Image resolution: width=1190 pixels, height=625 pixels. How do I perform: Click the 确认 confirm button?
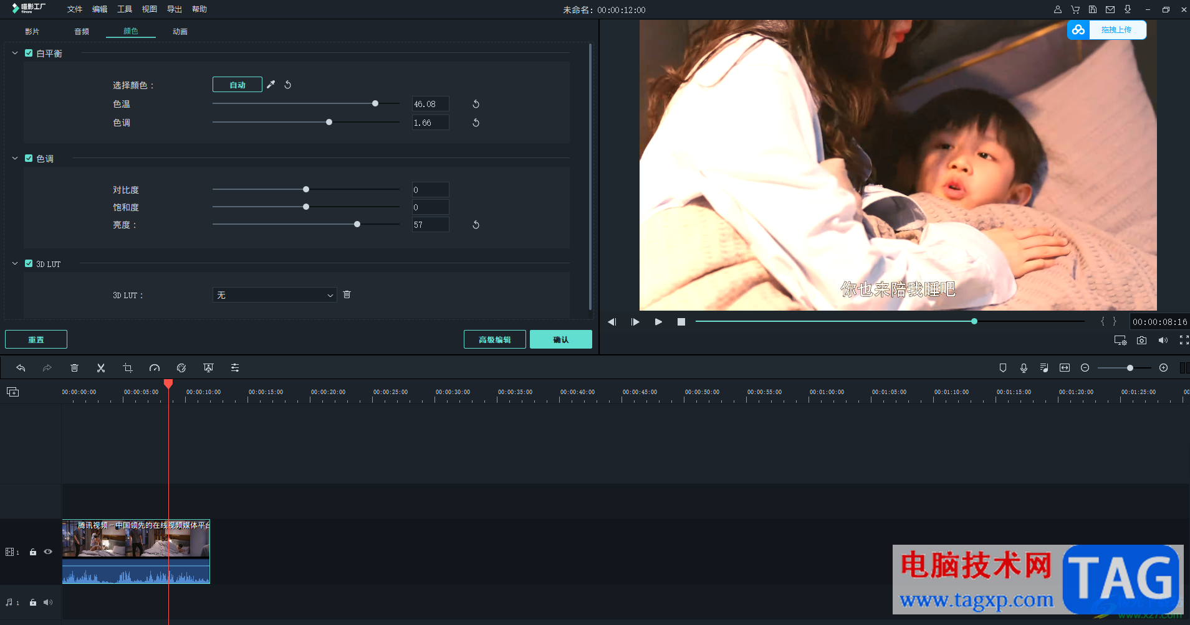(561, 339)
